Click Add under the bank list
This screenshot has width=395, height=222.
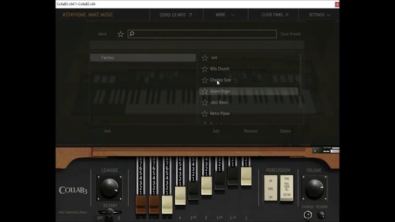107,131
